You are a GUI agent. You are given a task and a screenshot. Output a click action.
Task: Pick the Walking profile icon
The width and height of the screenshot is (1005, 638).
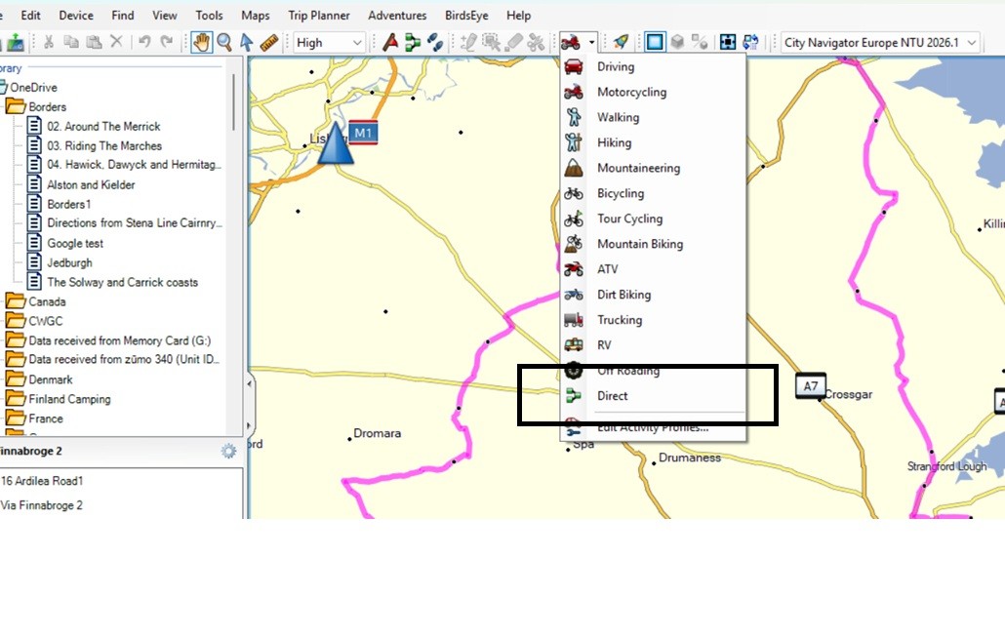coord(574,117)
